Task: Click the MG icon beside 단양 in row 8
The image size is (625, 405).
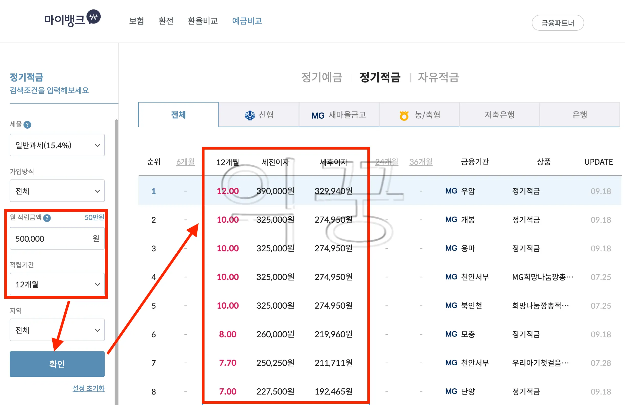Action: (451, 391)
